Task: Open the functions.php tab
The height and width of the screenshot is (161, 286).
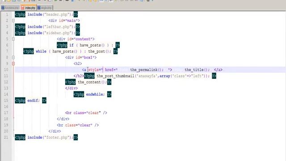Action: [10, 8]
